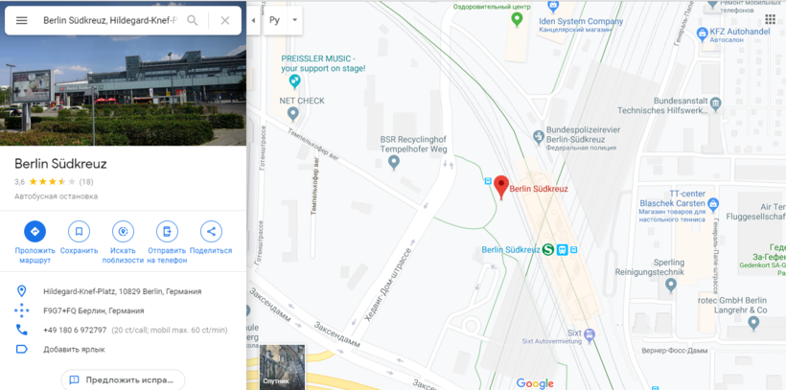Clear the search with the X icon
This screenshot has height=390, width=786.
pos(225,20)
